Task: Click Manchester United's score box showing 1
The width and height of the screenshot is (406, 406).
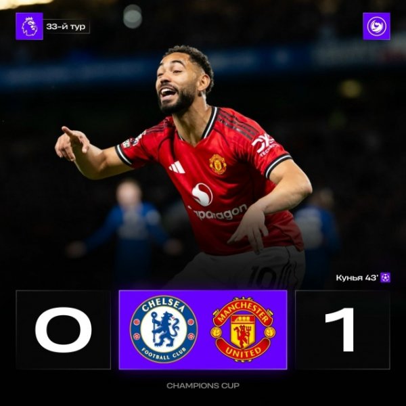Action: pyautogui.click(x=342, y=330)
